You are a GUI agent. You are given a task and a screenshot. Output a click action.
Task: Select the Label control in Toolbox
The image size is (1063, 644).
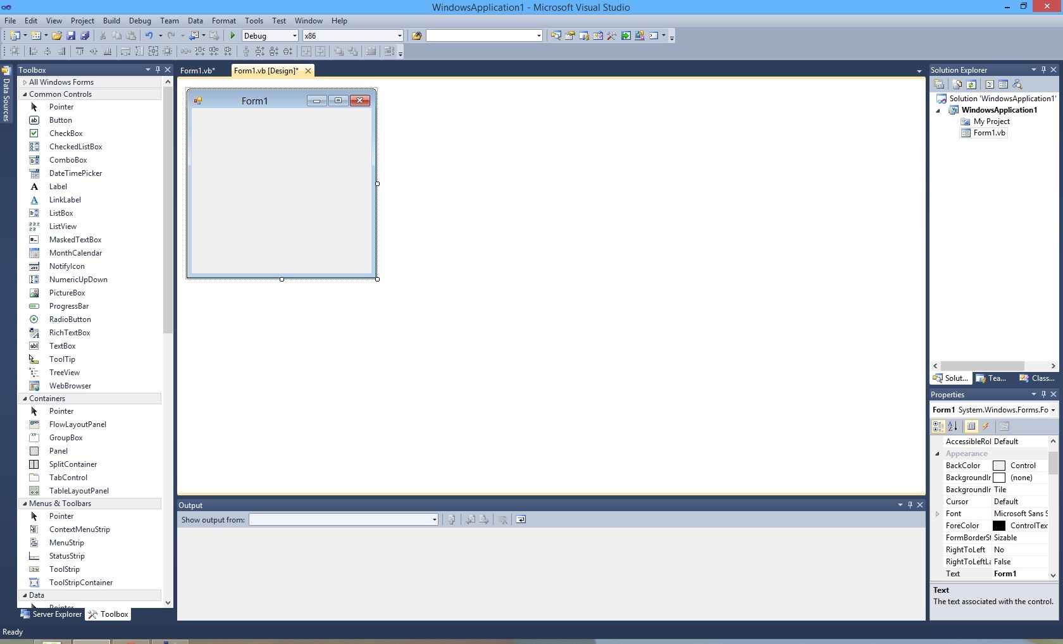(58, 187)
